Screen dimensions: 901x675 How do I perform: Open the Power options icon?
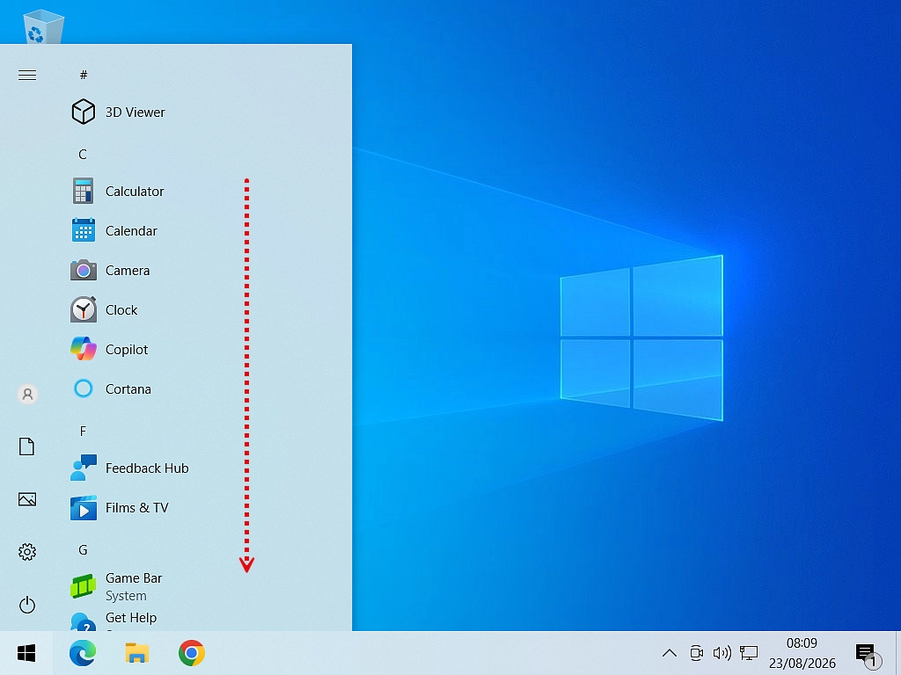(27, 605)
